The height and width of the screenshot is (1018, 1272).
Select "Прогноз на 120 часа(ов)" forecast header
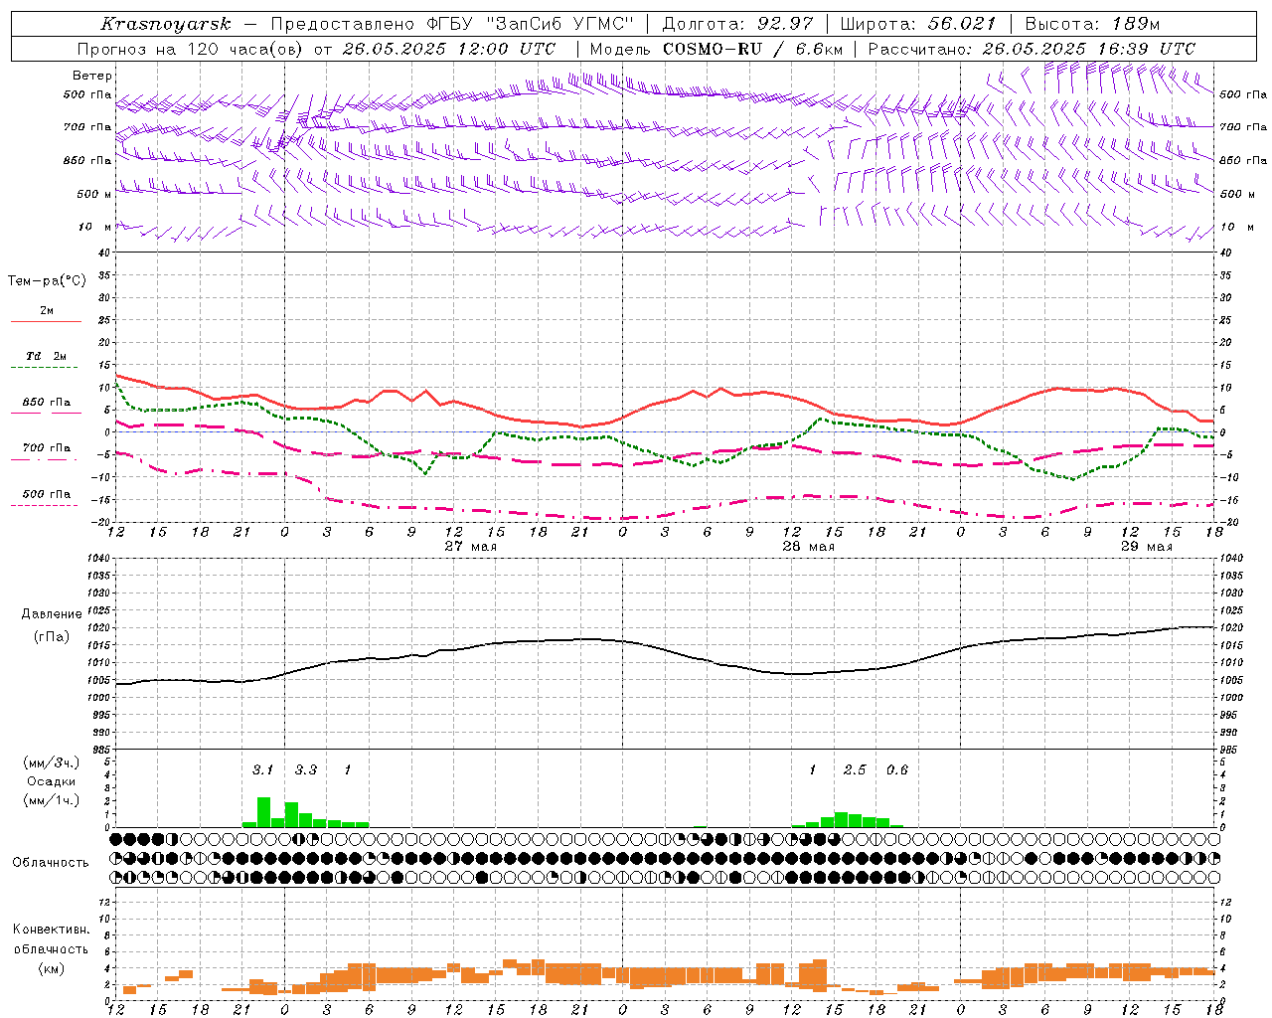coord(189,49)
